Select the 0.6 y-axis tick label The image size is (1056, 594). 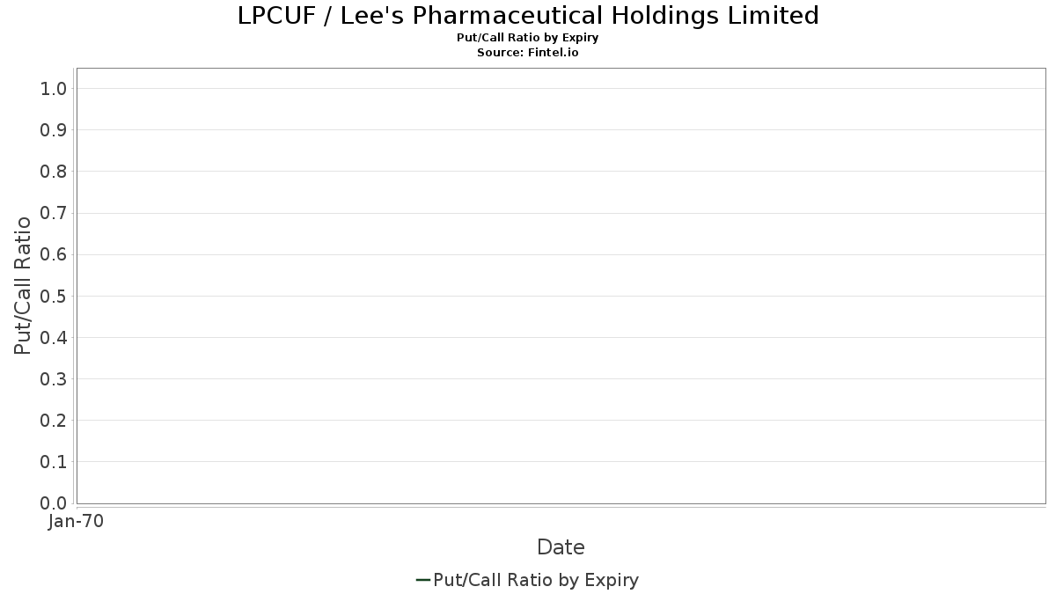54,254
